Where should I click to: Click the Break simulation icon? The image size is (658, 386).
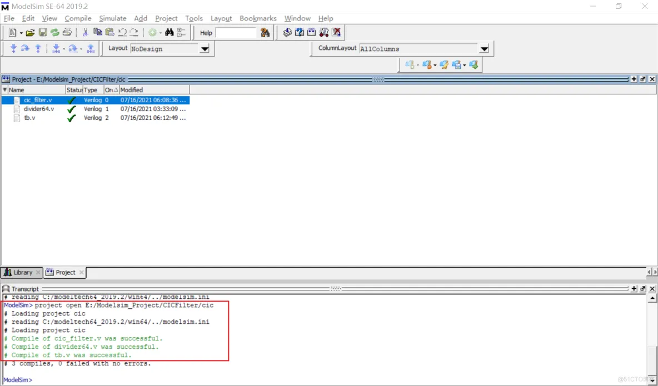point(336,32)
